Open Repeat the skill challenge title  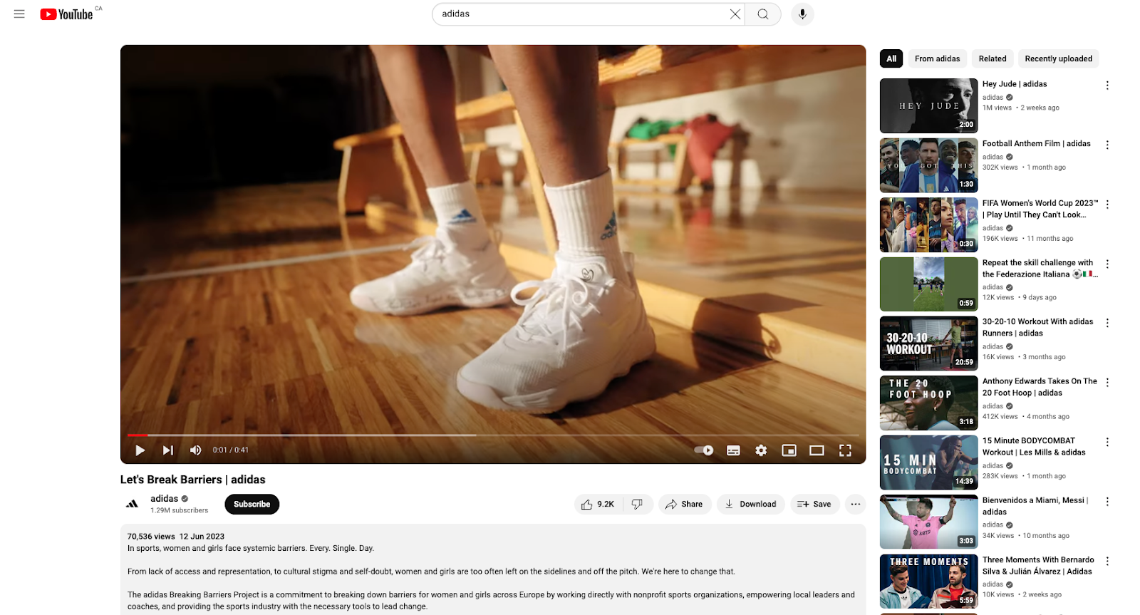point(1040,269)
